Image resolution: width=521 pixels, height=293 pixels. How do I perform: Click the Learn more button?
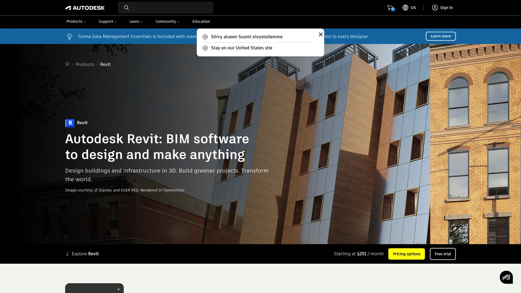441,36
